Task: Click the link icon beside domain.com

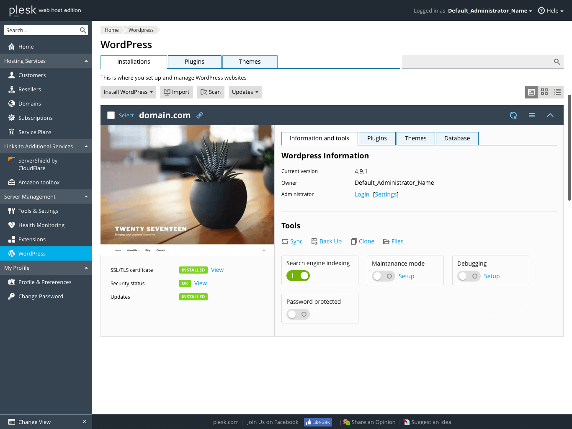Action: coord(200,115)
